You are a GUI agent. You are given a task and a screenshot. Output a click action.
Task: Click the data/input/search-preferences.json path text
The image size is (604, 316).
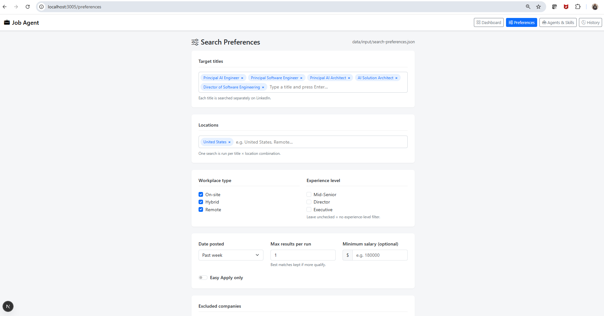click(383, 42)
